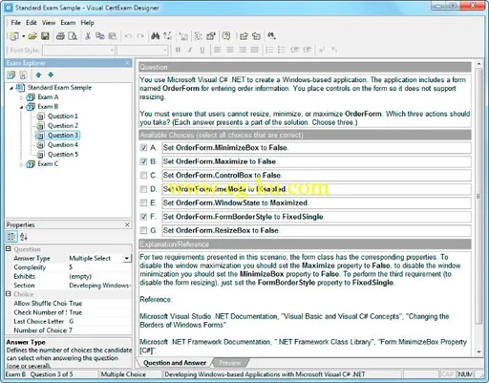This screenshot has width=489, height=383.
Task: Click the Add question icon in Exam Explorer
Action: [x=23, y=75]
